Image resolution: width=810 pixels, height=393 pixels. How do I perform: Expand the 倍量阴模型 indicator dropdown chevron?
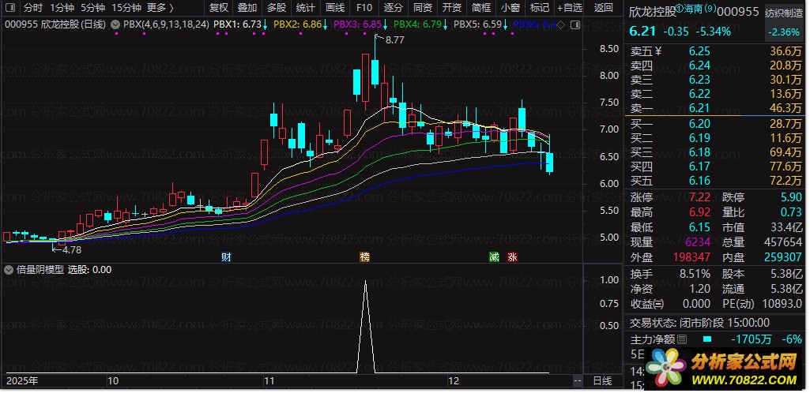point(9,269)
